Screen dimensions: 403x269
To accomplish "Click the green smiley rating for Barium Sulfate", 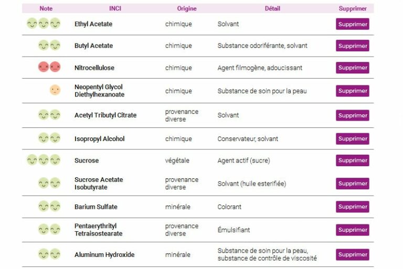I will coord(49,206).
